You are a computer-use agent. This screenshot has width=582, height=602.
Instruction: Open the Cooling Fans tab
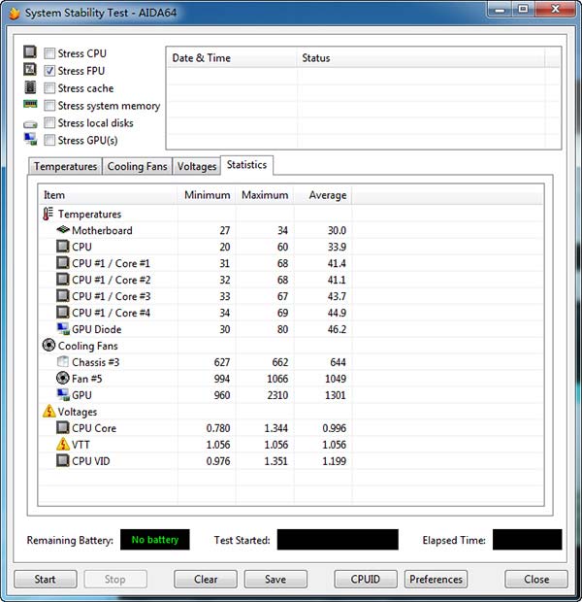click(137, 167)
